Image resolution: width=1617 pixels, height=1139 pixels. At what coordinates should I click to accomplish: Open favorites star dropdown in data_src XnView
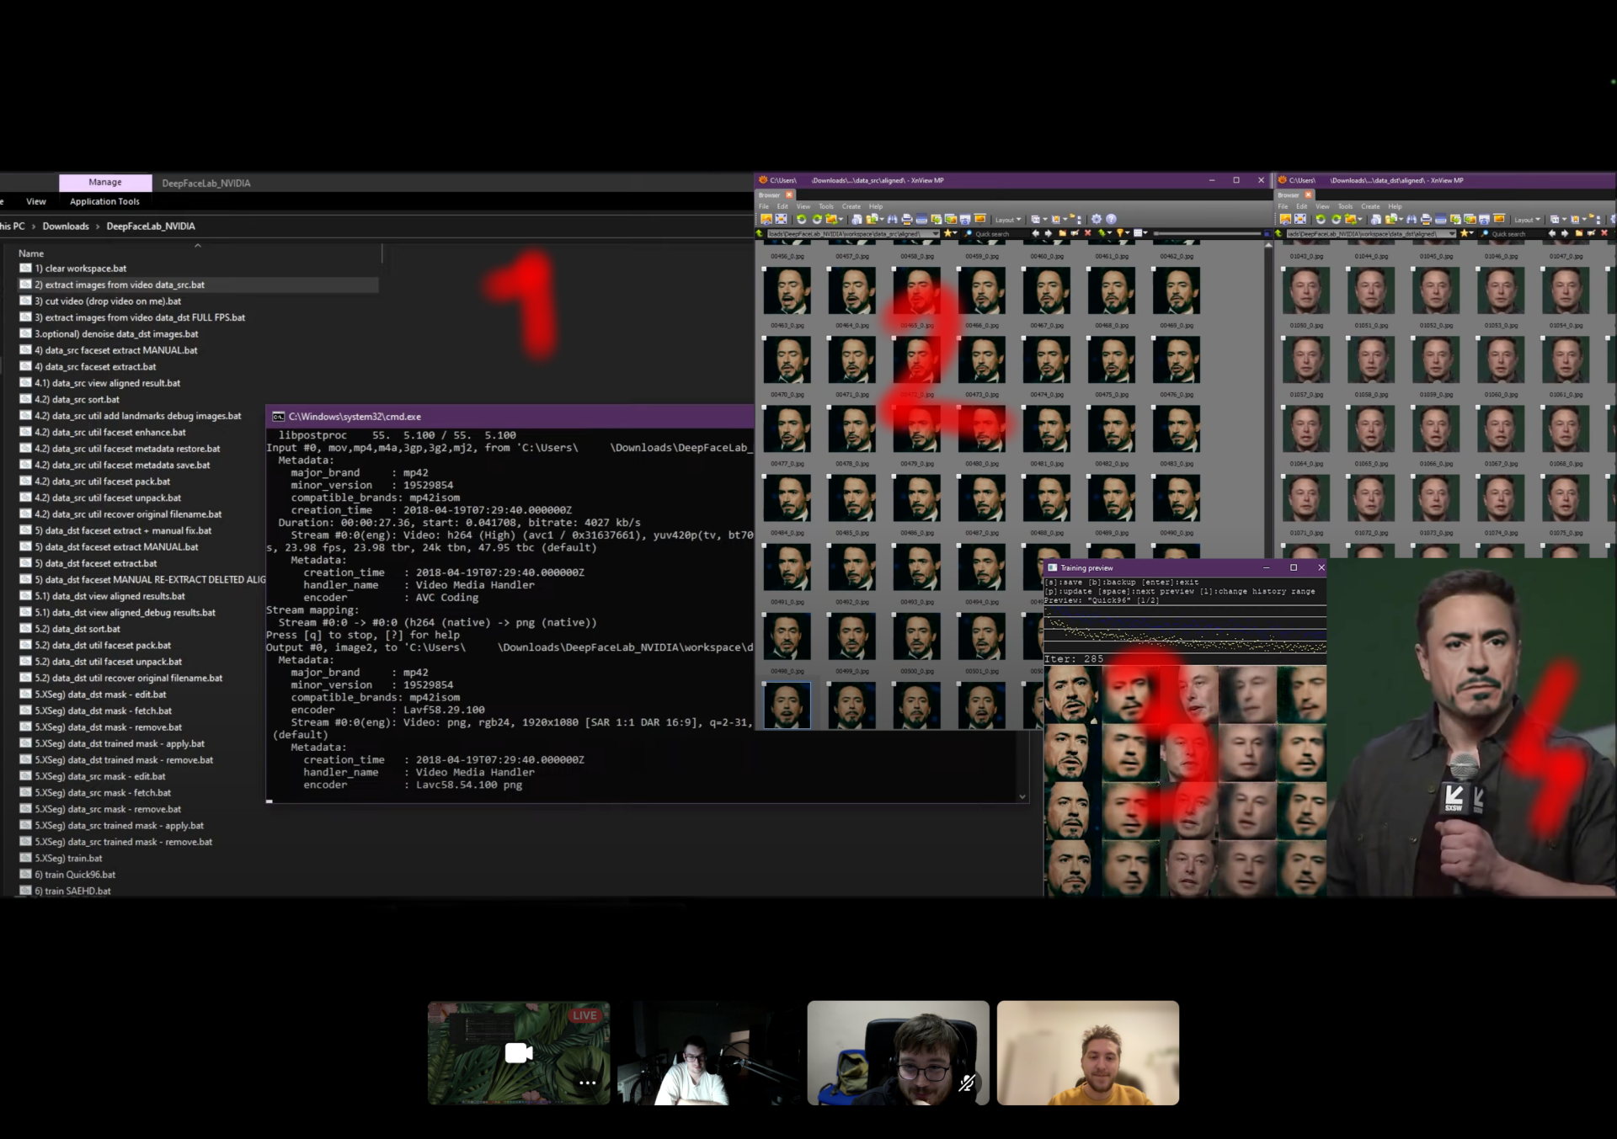[x=952, y=233]
